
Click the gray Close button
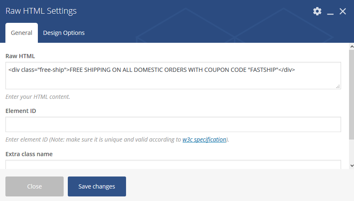(35, 186)
